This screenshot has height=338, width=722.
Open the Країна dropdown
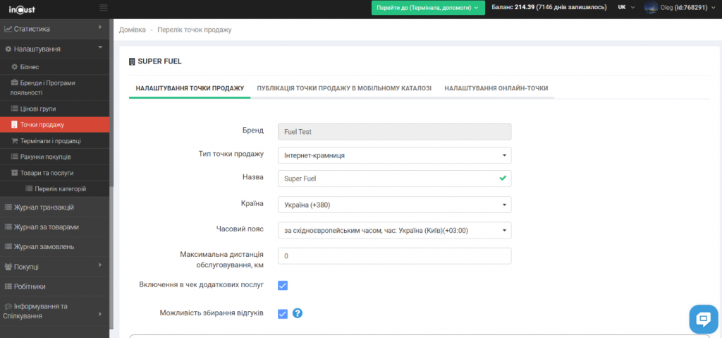394,205
